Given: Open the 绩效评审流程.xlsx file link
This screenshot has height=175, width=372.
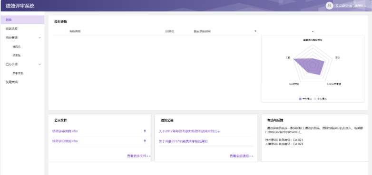Looking at the screenshot, I should click(65, 131).
